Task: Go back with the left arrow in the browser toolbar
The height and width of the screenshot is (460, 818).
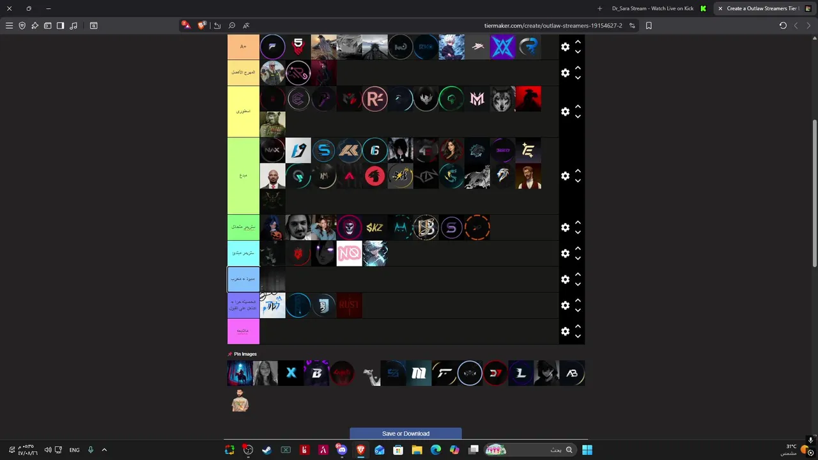Action: pyautogui.click(x=796, y=26)
